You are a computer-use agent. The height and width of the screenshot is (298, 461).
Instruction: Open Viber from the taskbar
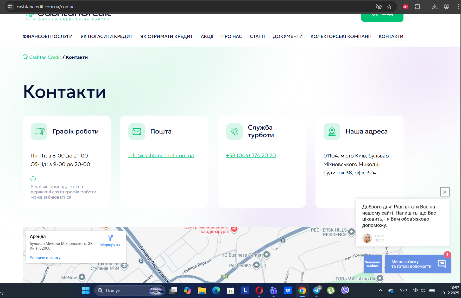point(345,290)
